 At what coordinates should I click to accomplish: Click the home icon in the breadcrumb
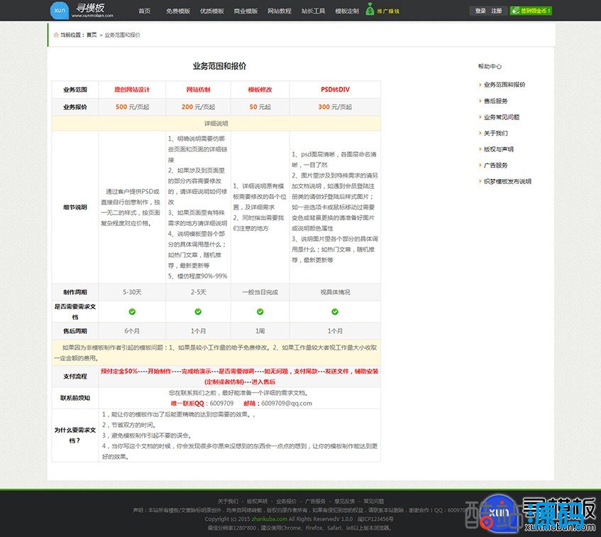56,34
